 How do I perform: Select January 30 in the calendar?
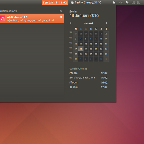click(x=106, y=54)
